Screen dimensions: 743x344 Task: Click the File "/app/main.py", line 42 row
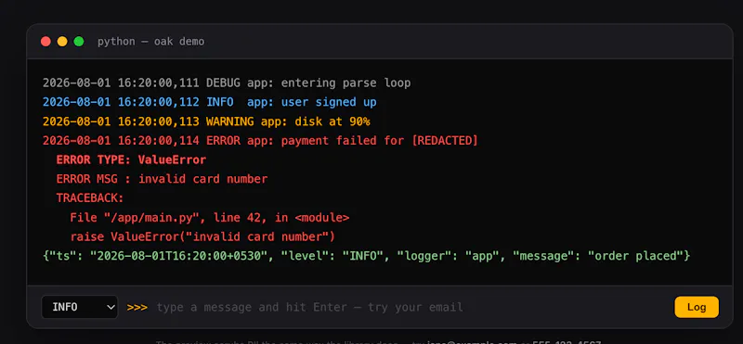coord(210,218)
